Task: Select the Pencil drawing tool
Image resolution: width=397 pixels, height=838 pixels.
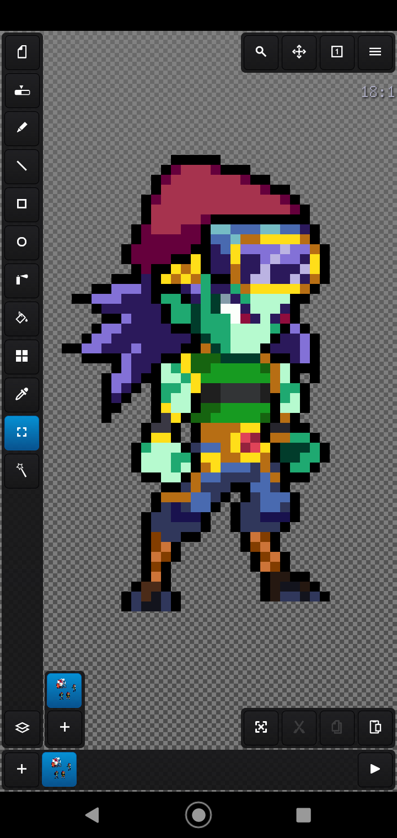Action: [x=22, y=128]
